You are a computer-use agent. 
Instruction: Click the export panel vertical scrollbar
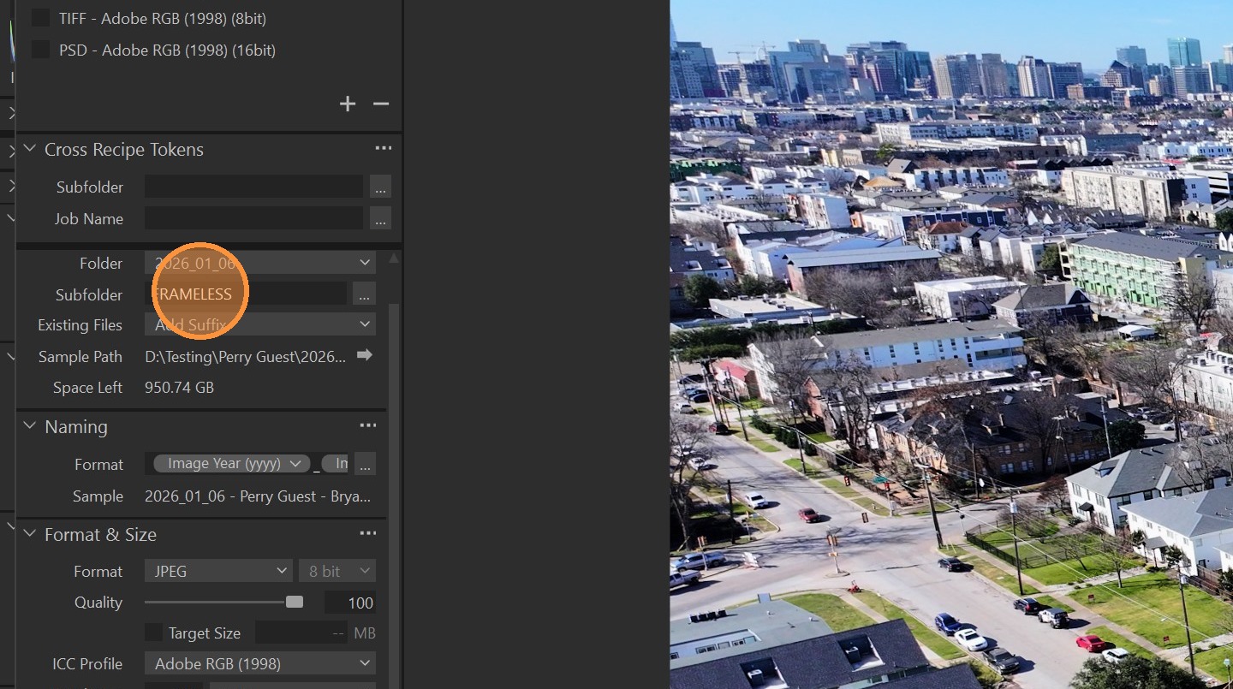[x=394, y=496]
